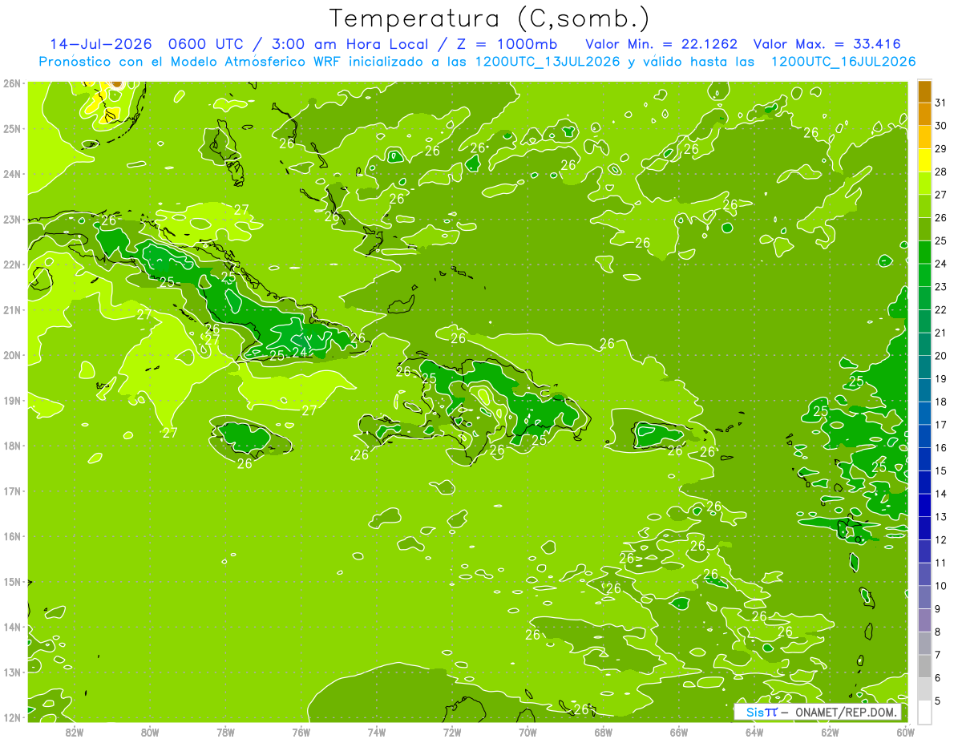
Task: Click the "62W" longitude label
Action: [x=830, y=732]
